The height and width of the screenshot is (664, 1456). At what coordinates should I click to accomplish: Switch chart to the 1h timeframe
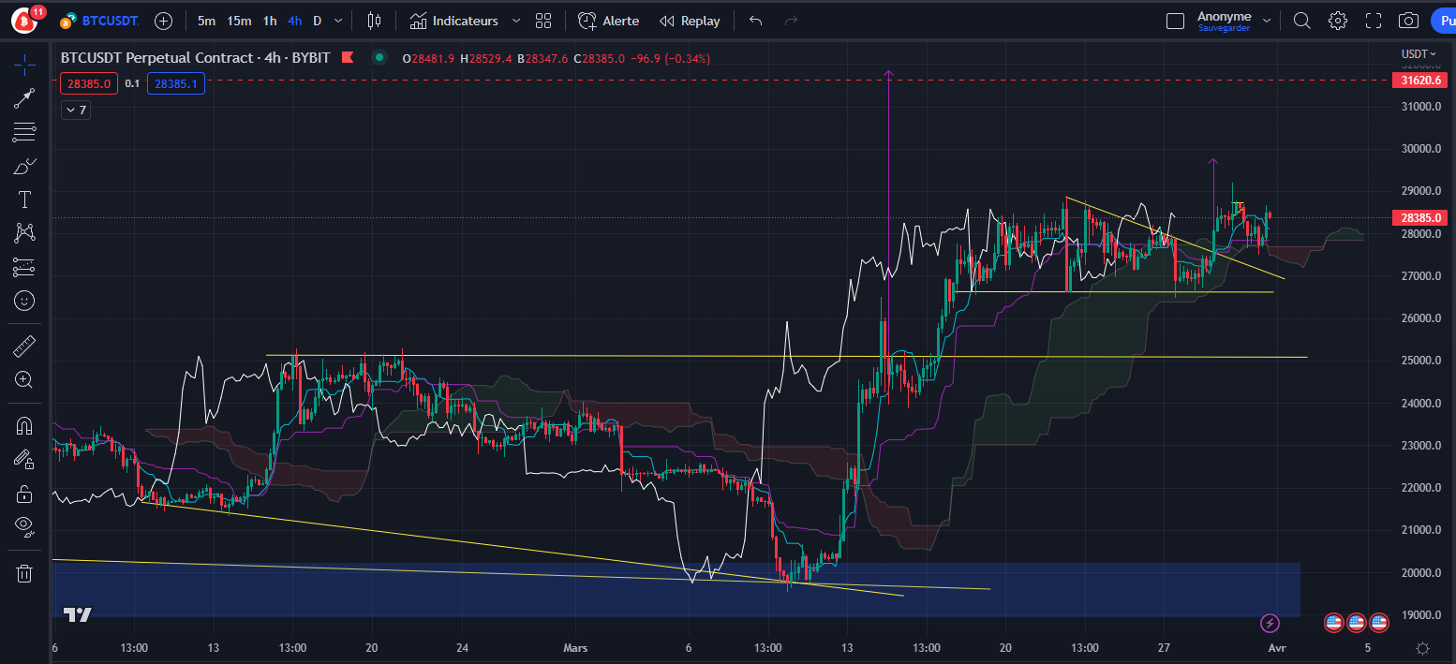[x=270, y=20]
